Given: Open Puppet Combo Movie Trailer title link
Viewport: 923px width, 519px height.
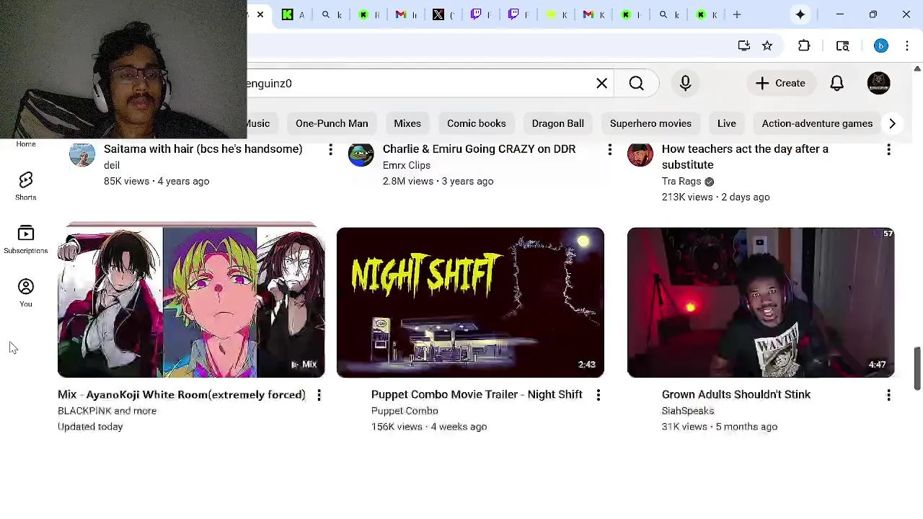Looking at the screenshot, I should pos(477,395).
